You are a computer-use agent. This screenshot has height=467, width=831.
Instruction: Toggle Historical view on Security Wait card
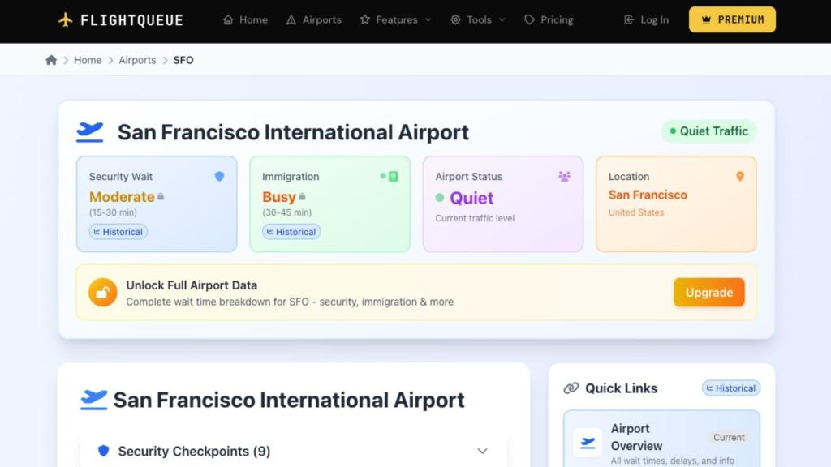(x=118, y=231)
